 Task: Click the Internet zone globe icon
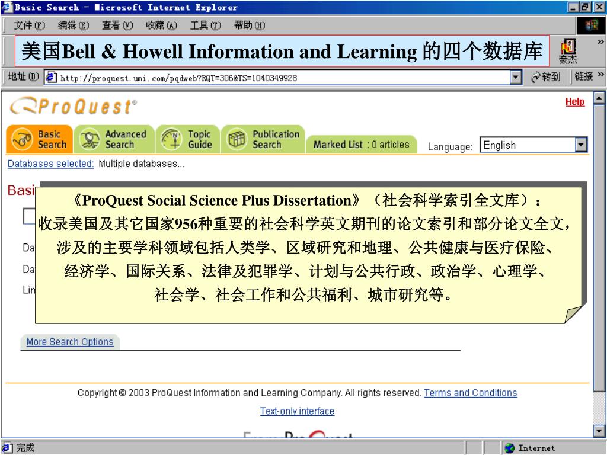click(x=509, y=448)
